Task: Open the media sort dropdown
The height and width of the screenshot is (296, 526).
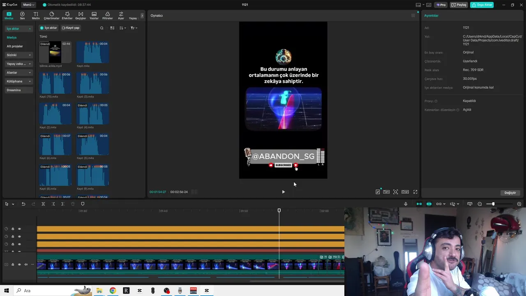Action: (x=122, y=28)
